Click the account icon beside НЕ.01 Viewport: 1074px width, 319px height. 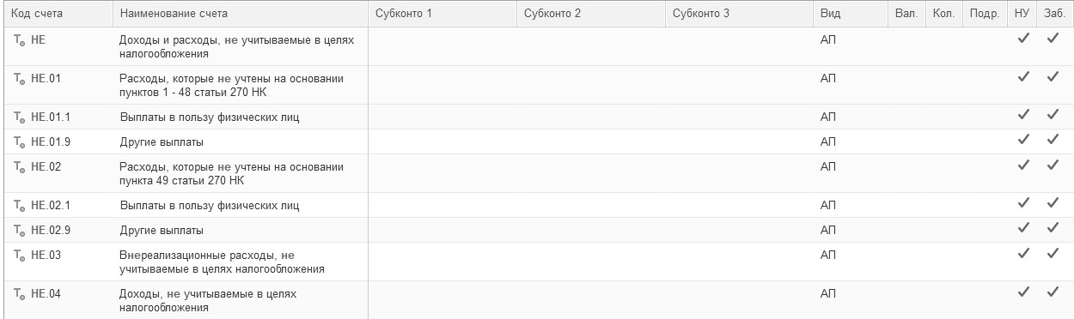19,78
